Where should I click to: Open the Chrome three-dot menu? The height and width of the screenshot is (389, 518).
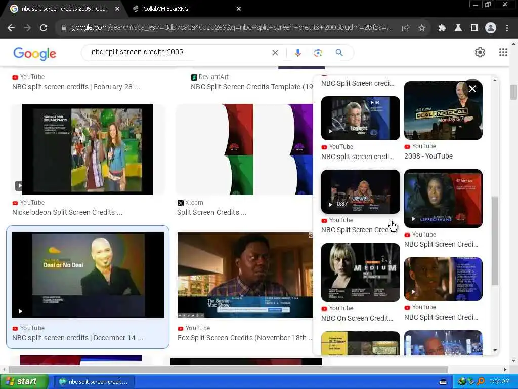click(x=507, y=28)
